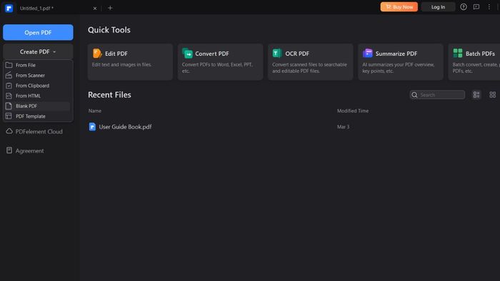Image resolution: width=500 pixels, height=281 pixels.
Task: Add a new tab with plus icon
Action: (x=110, y=8)
